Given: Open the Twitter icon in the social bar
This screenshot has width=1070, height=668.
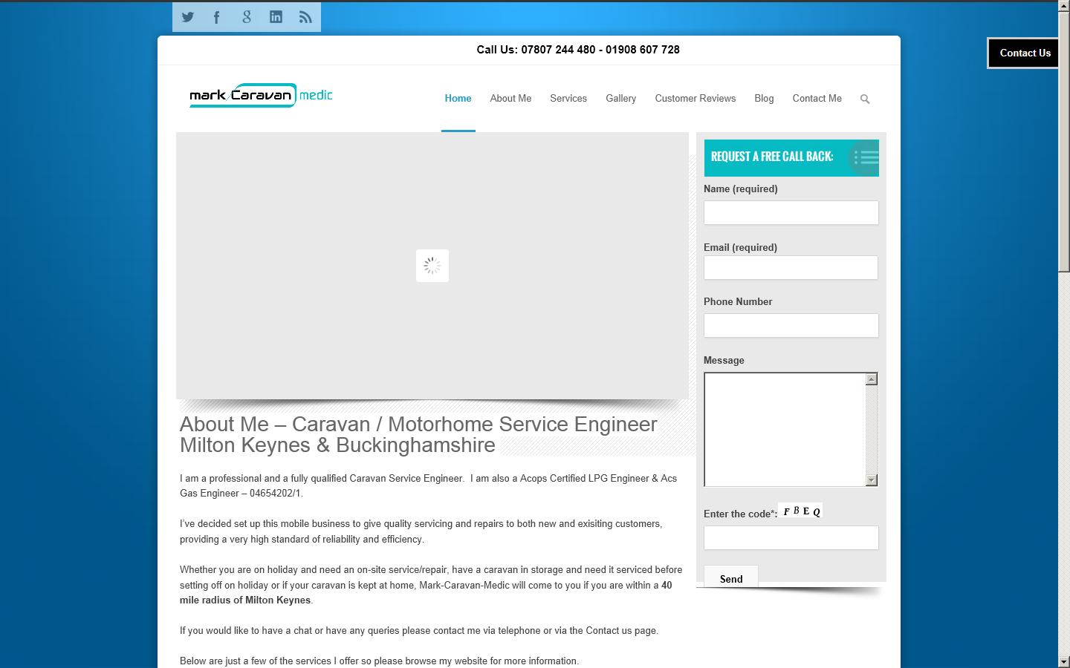Looking at the screenshot, I should [x=187, y=16].
